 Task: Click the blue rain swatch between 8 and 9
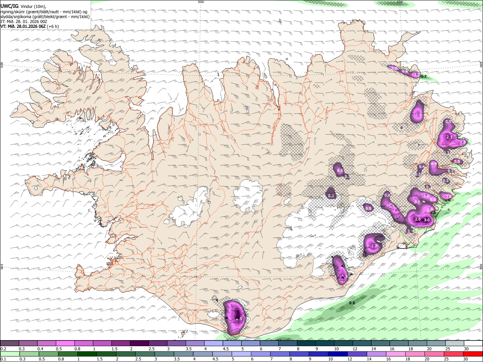click(299, 354)
